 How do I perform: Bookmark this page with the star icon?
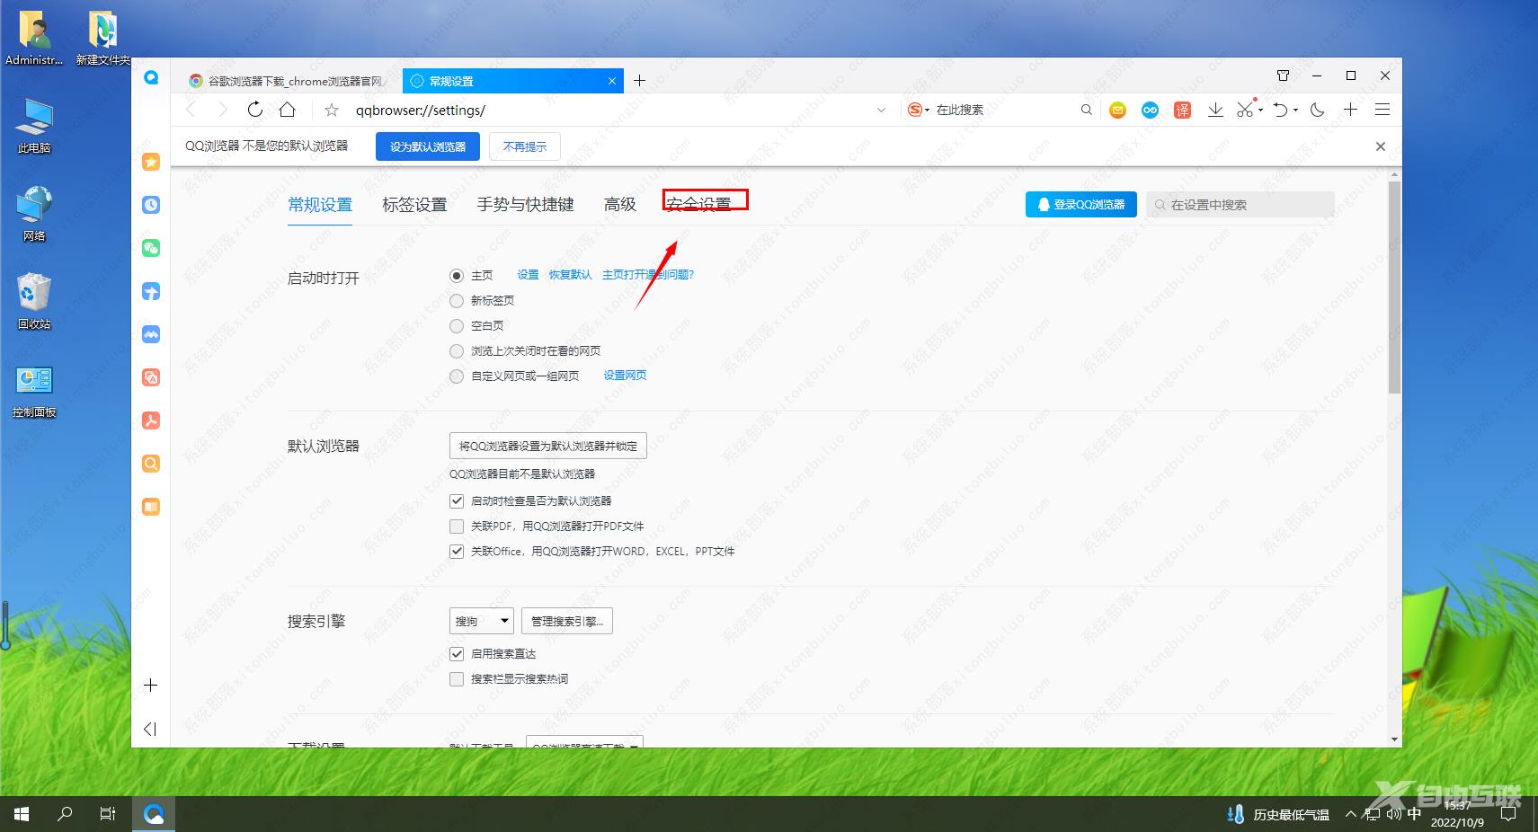[332, 110]
